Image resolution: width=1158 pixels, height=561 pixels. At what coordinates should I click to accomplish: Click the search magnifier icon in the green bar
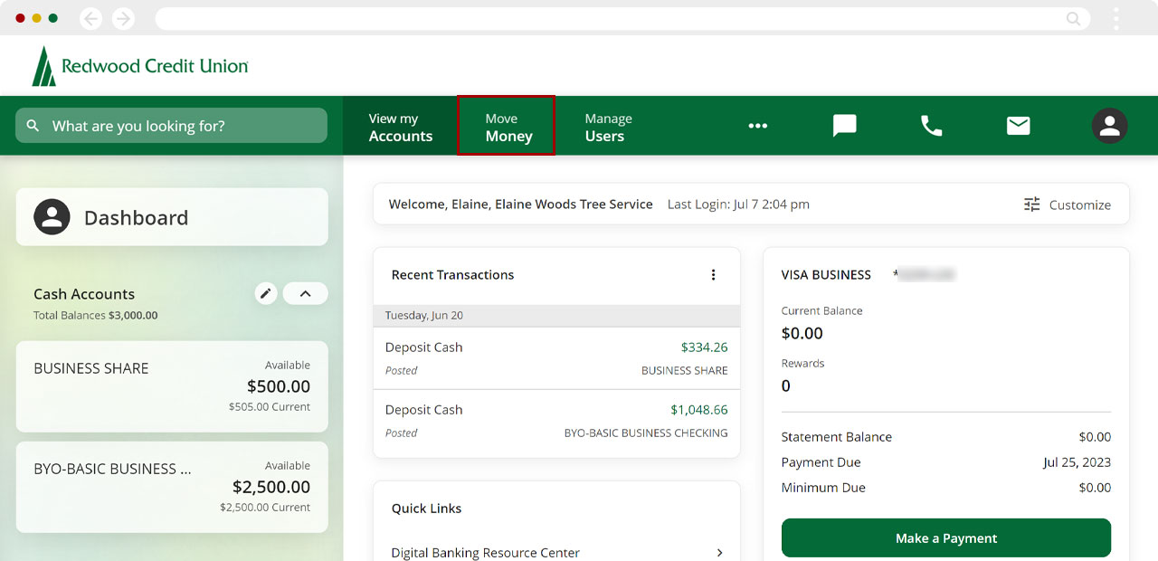(33, 126)
